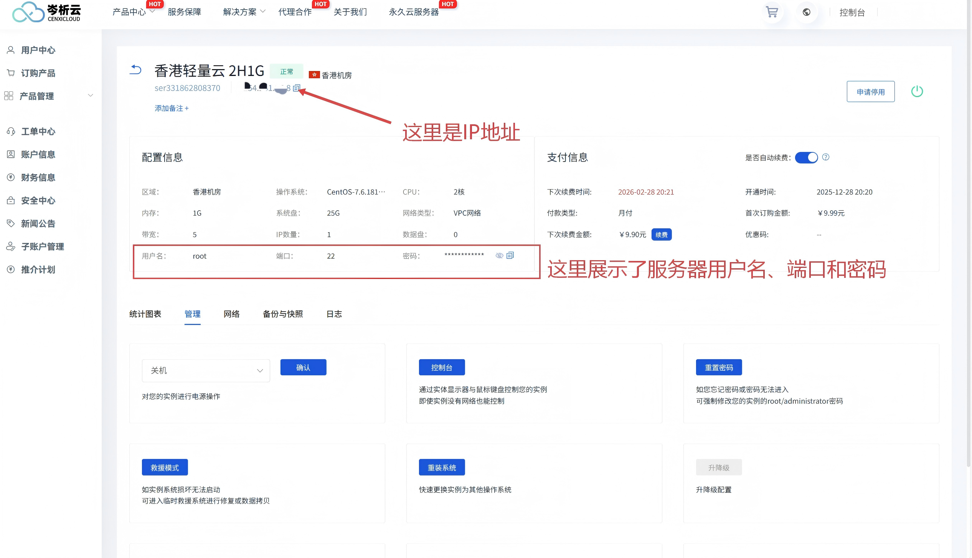Open the 关机 power action dropdown

point(206,370)
